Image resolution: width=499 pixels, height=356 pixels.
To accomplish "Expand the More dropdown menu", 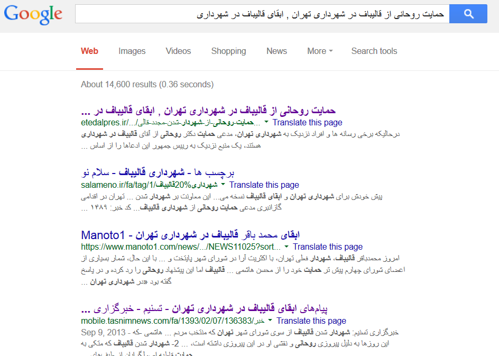I will [x=320, y=51].
